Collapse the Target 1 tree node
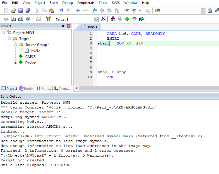 tap(9, 39)
